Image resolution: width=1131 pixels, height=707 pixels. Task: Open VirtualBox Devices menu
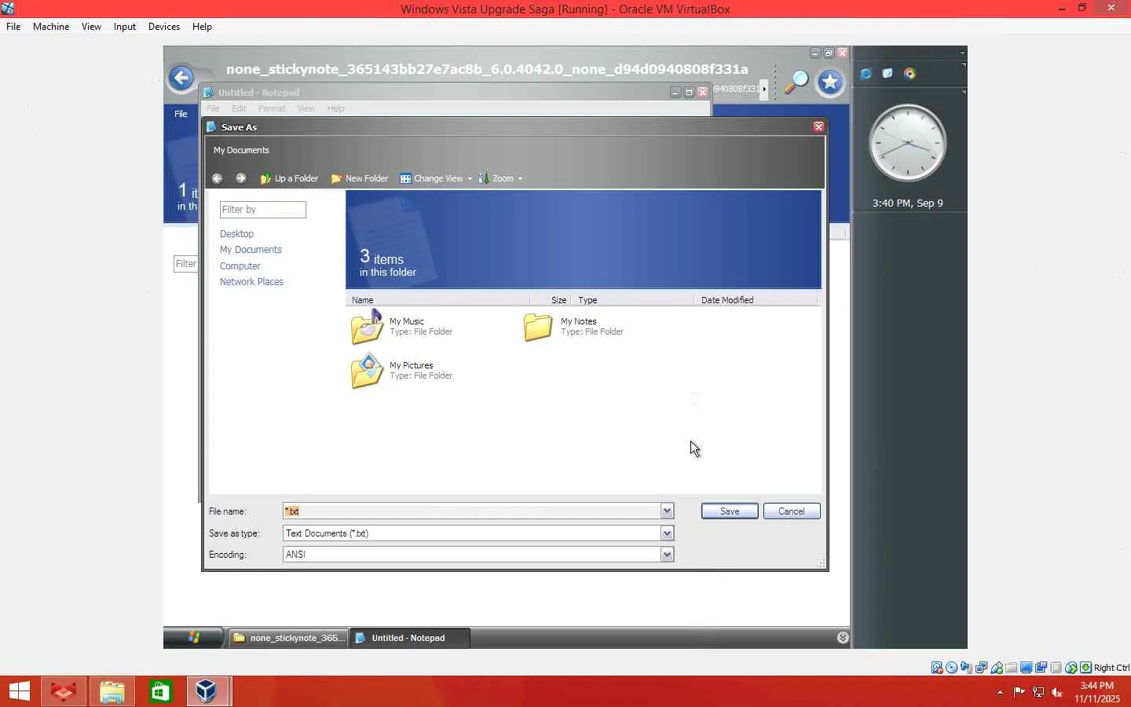(x=164, y=27)
